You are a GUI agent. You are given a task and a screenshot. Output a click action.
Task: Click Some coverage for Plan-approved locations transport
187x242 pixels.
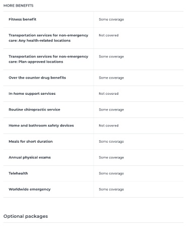pos(111,56)
